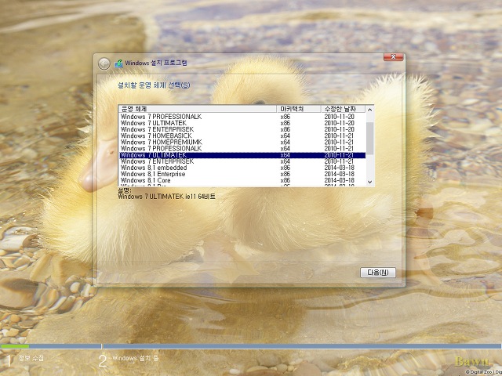502x376 pixels.
Task: Click the list scrollbar down arrow
Action: pyautogui.click(x=369, y=182)
